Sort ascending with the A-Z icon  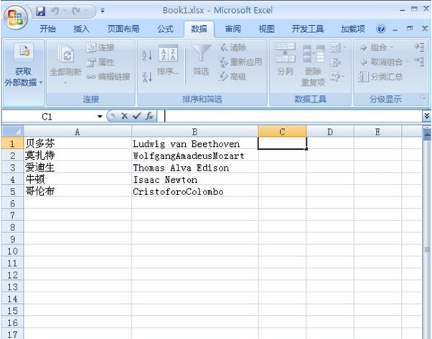pos(147,55)
